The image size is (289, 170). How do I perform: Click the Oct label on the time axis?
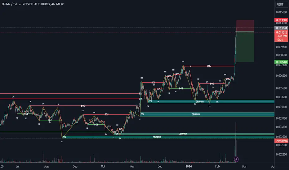coord(103,166)
